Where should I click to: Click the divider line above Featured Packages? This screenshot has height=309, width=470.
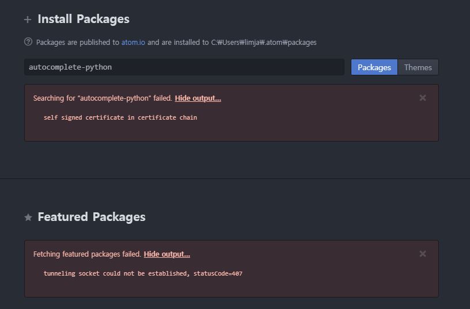click(235, 178)
